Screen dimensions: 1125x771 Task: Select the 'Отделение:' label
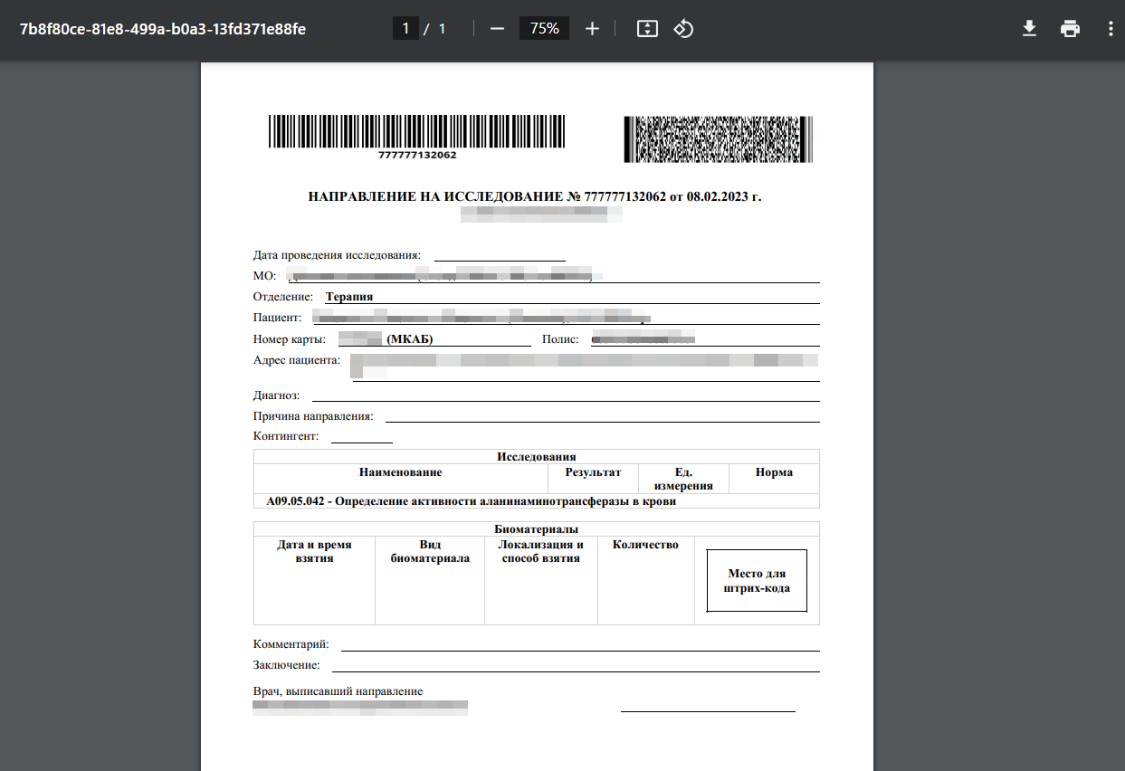click(x=283, y=297)
